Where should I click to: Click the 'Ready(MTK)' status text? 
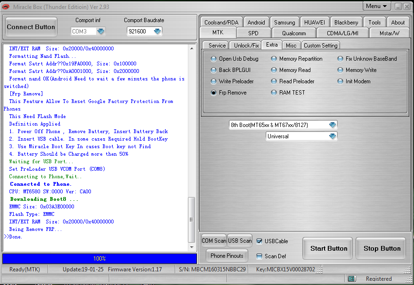point(24,269)
